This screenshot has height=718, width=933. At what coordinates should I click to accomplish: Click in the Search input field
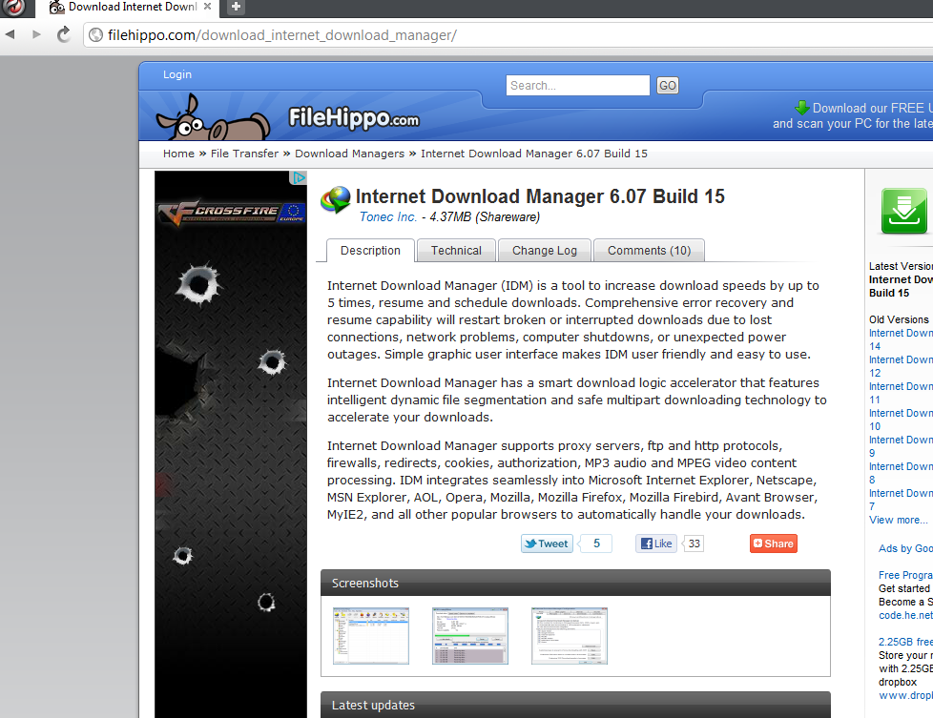click(577, 86)
